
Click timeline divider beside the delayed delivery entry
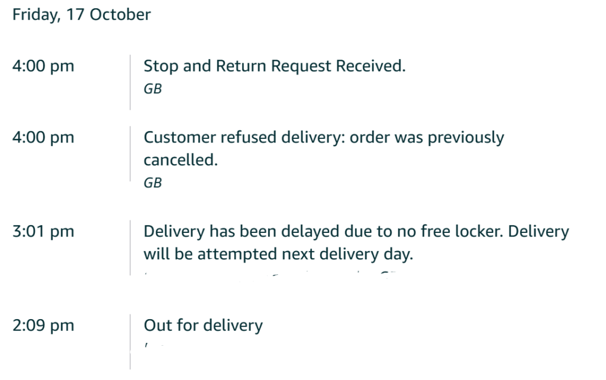tap(130, 247)
